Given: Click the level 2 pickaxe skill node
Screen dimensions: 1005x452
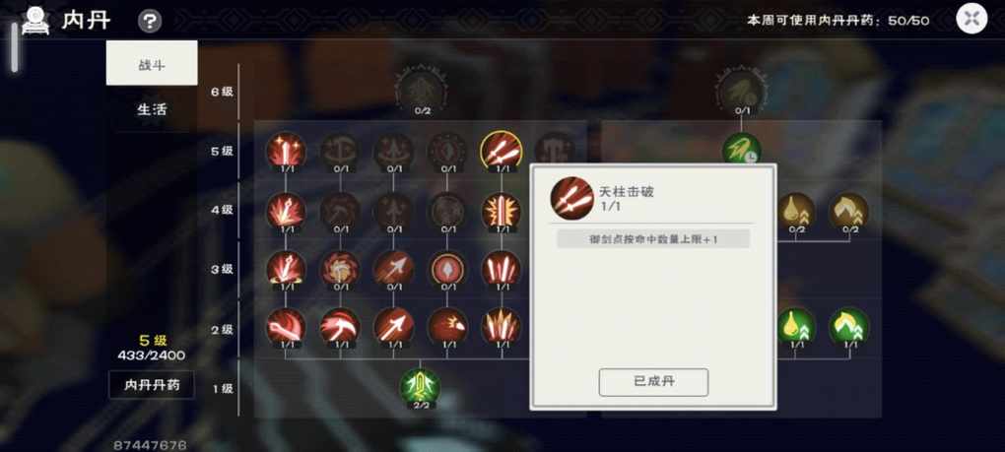Looking at the screenshot, I should point(340,327).
